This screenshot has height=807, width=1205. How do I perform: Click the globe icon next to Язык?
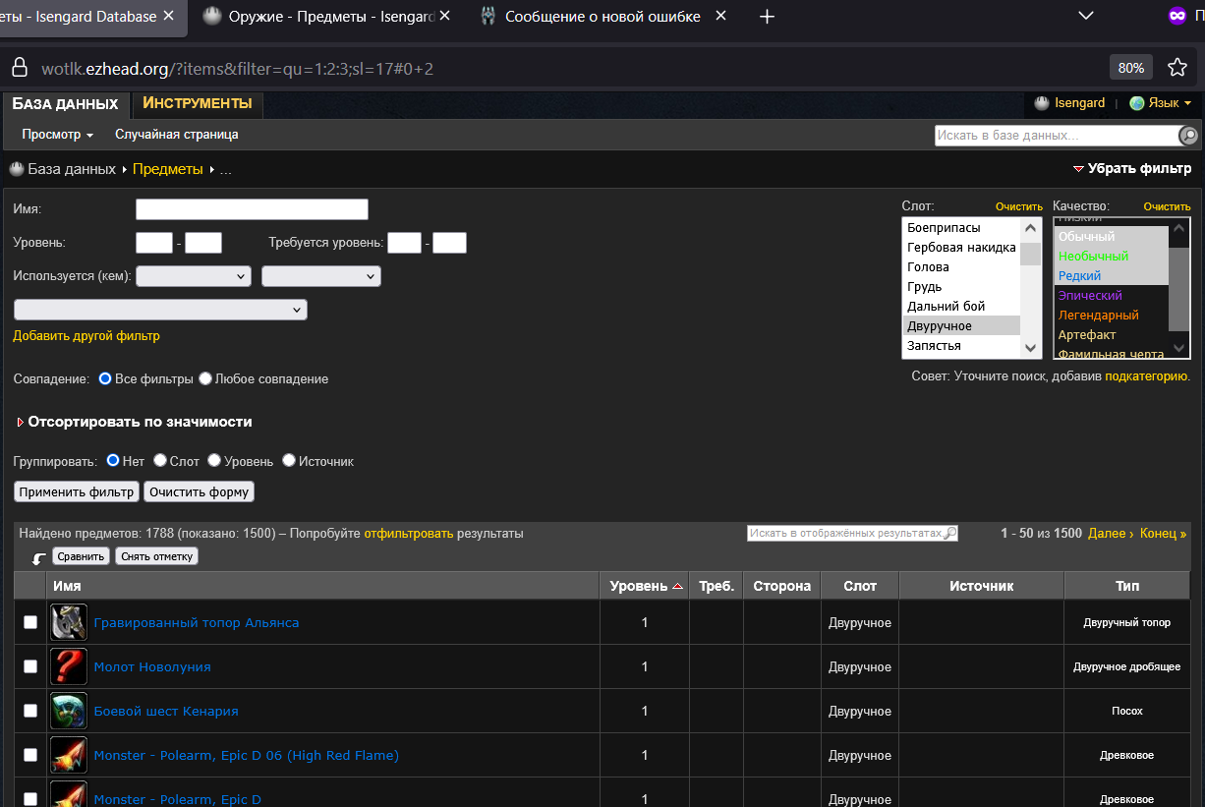coord(1137,103)
